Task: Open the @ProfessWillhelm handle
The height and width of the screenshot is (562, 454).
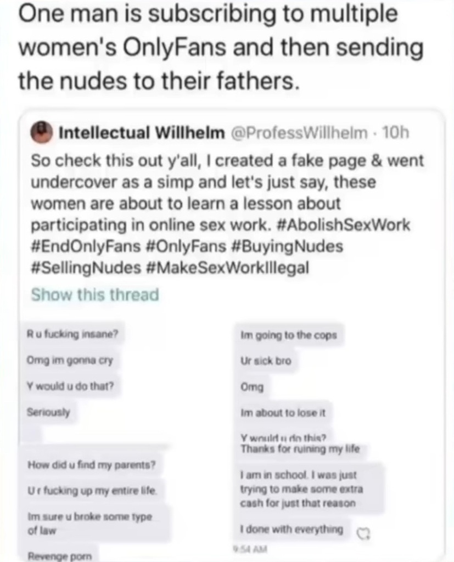Action: point(300,133)
